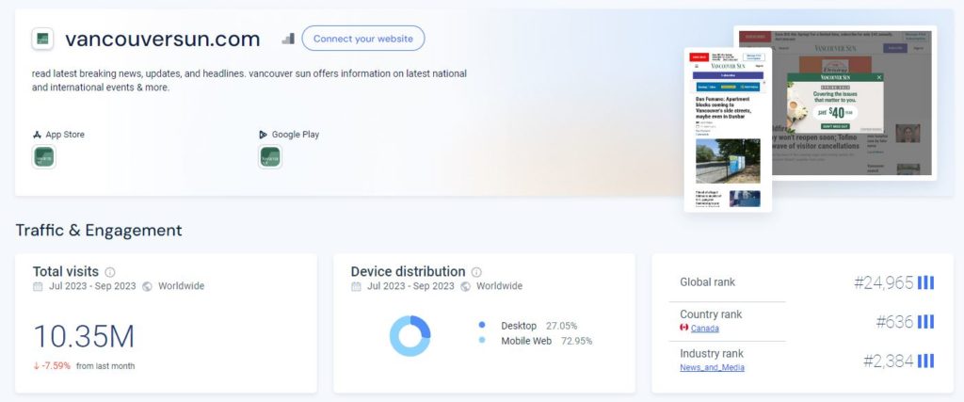Click the globe icon under Device distribution
964x402 pixels.
[x=465, y=286]
